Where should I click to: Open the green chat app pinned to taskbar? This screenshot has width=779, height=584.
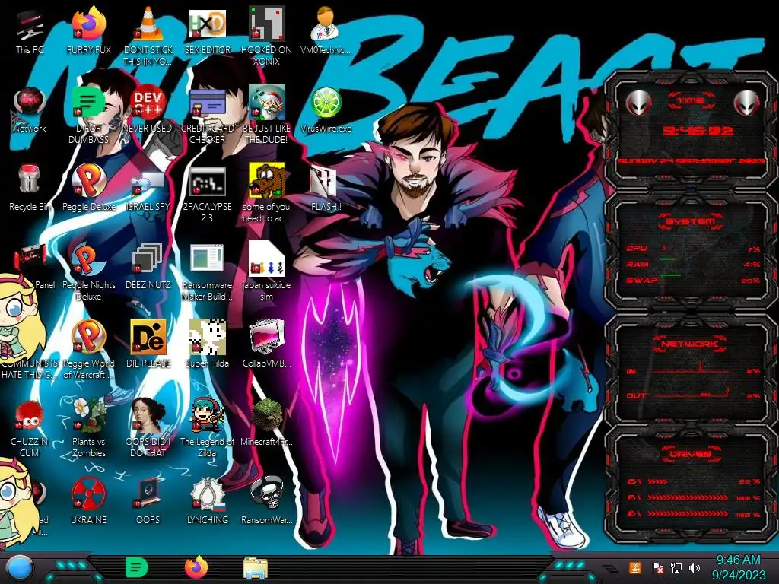tap(137, 567)
